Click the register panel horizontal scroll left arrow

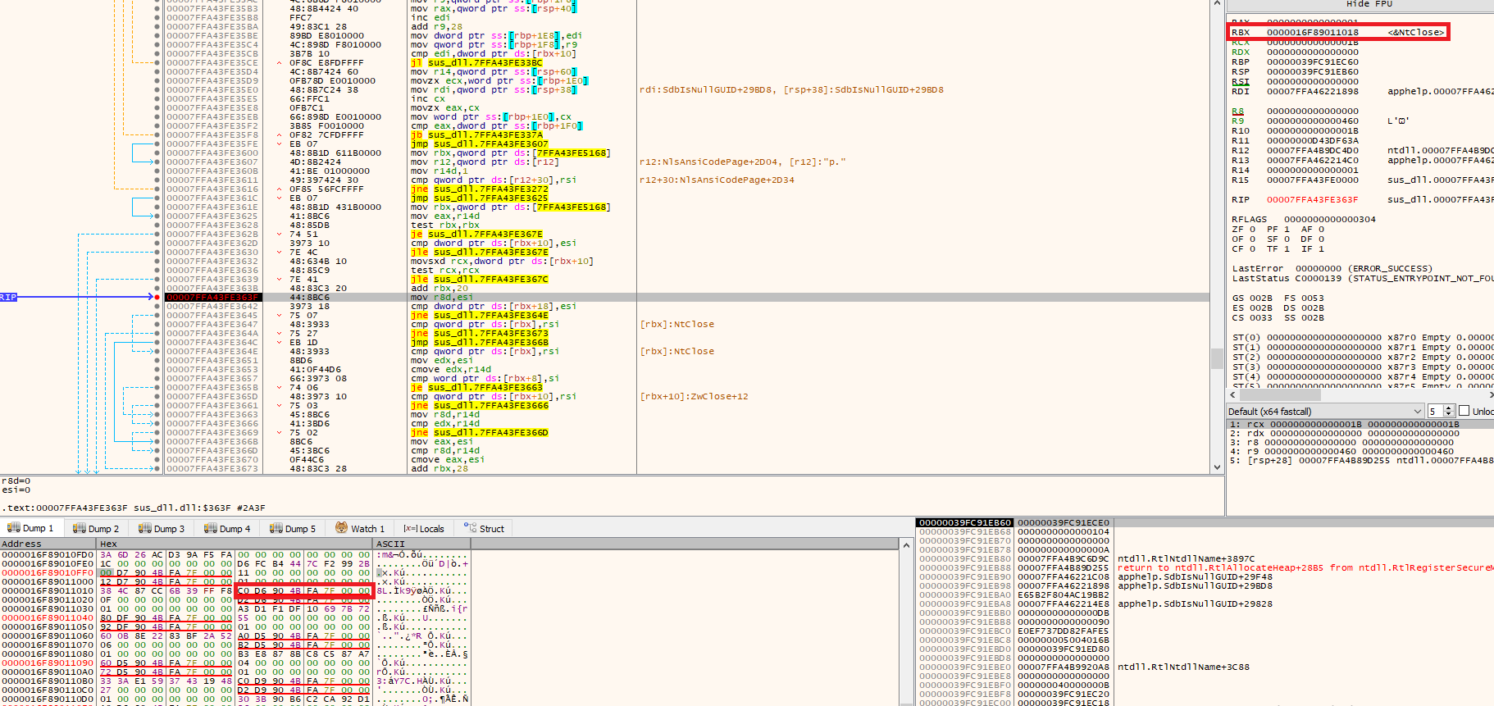[x=1232, y=395]
